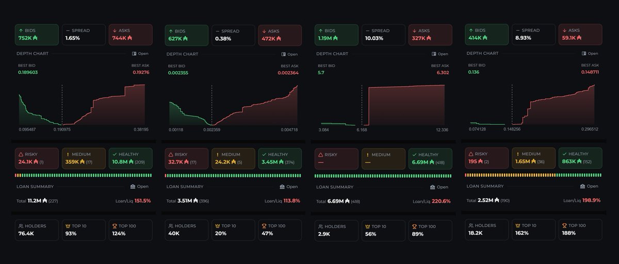Screen dimensions: 619x264
Task: Click the warning triangle on RISKY 32.7K card
Action: (171, 154)
